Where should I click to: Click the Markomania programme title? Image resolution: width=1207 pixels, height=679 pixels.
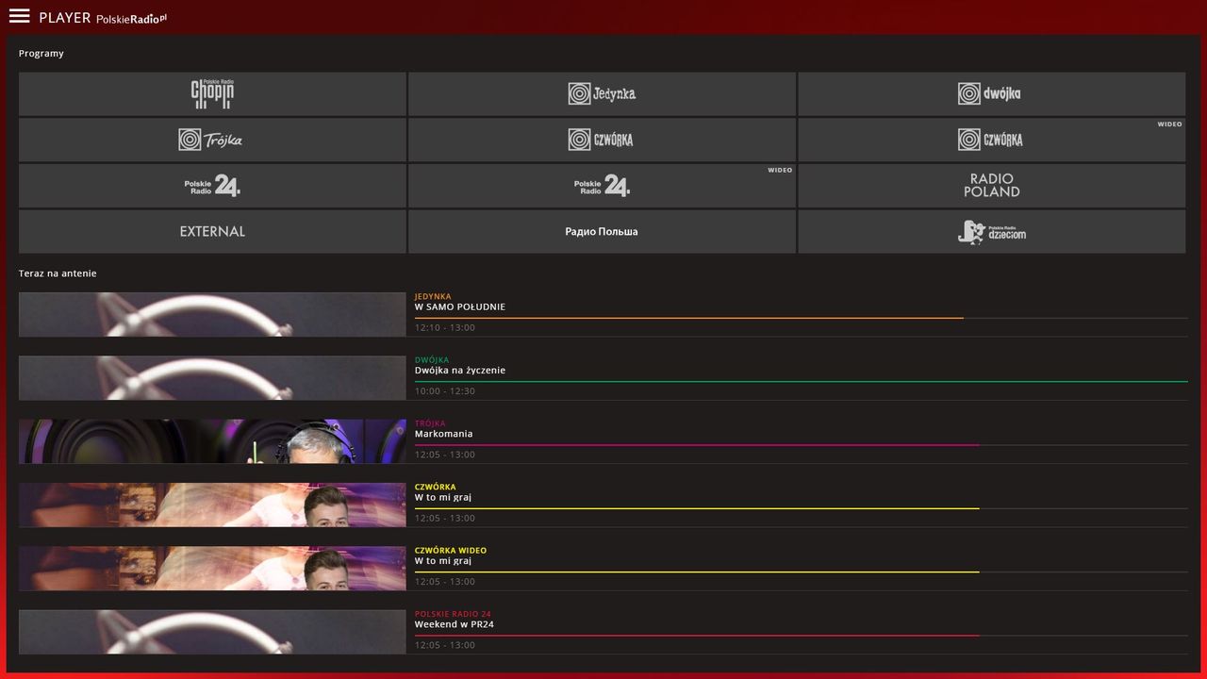(x=444, y=434)
